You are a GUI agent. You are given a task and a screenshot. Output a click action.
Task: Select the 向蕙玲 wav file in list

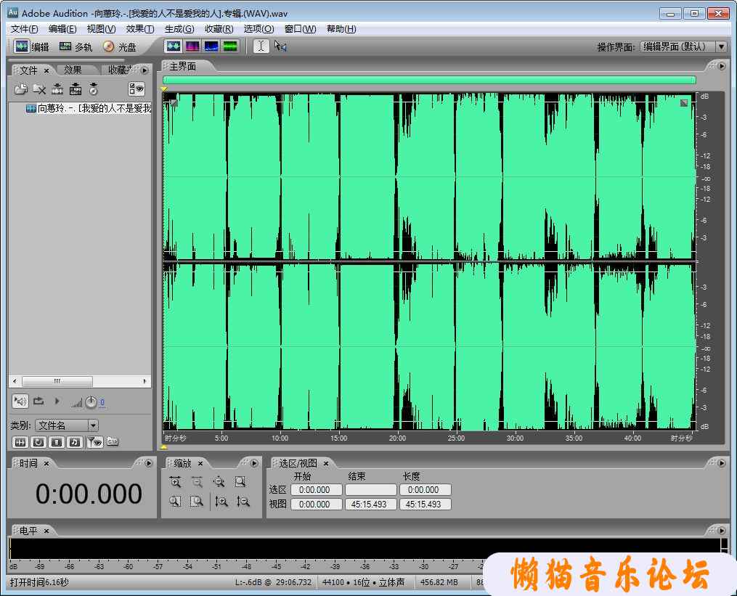click(89, 109)
